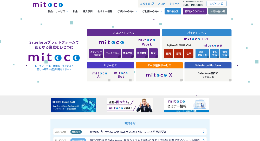Click the external-window icon beside お知らせ

[153, 3]
